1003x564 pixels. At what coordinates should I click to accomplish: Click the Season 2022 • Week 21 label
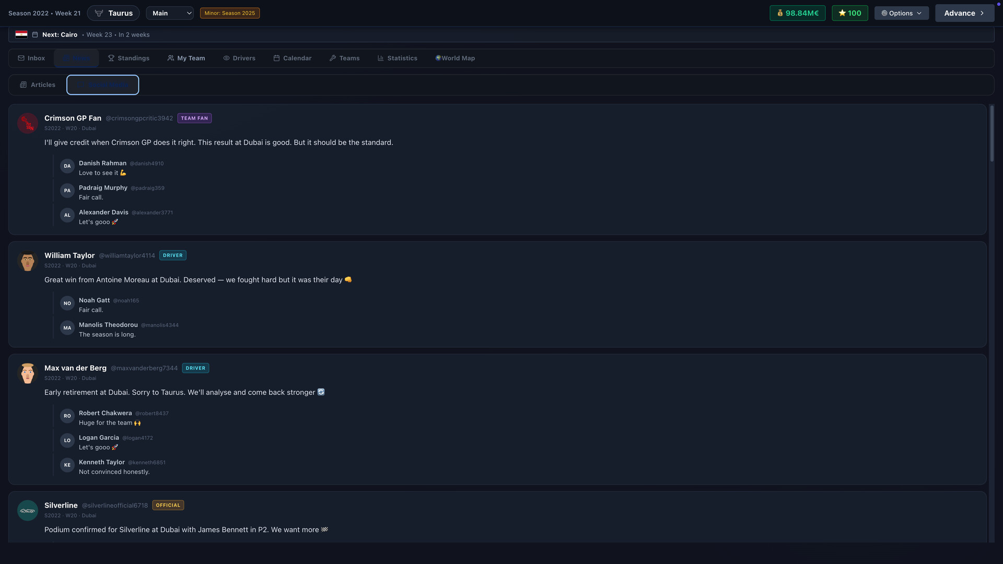tap(44, 13)
